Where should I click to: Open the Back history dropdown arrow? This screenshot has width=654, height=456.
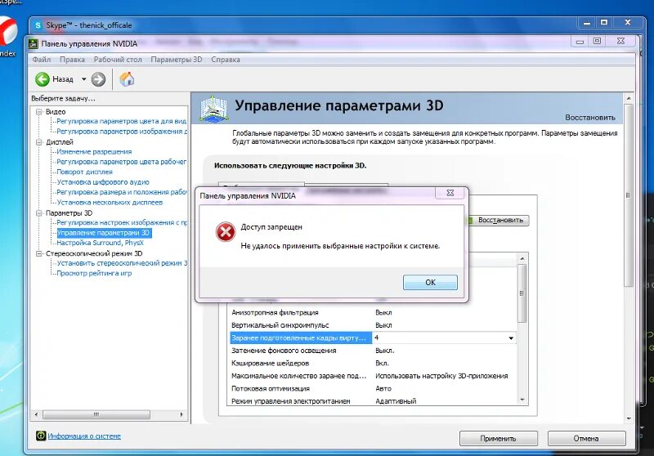point(83,79)
